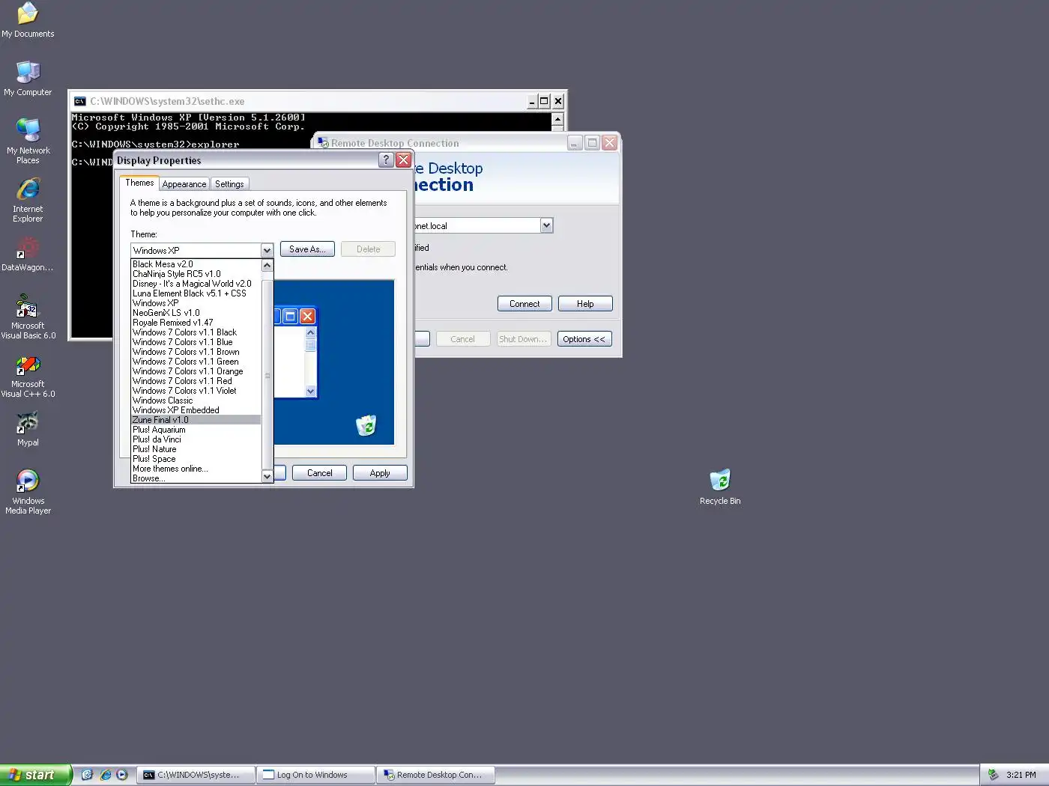
Task: Click theme list scroll down arrow
Action: click(x=267, y=476)
